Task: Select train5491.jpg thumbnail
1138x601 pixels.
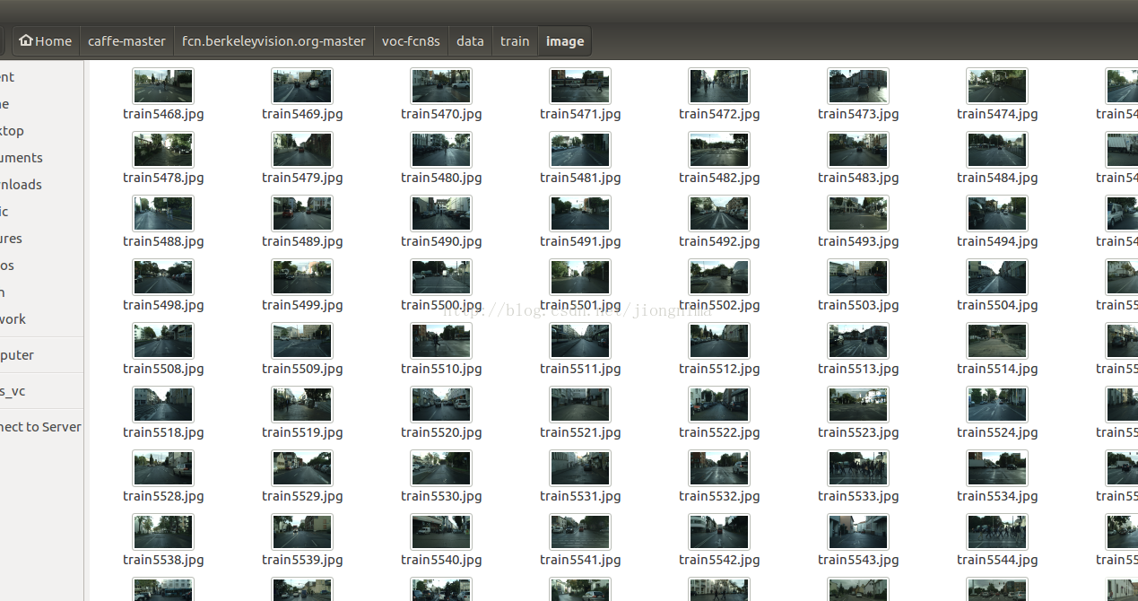Action: click(580, 213)
